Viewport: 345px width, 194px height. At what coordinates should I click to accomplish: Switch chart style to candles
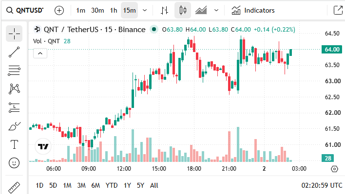pyautogui.click(x=183, y=10)
